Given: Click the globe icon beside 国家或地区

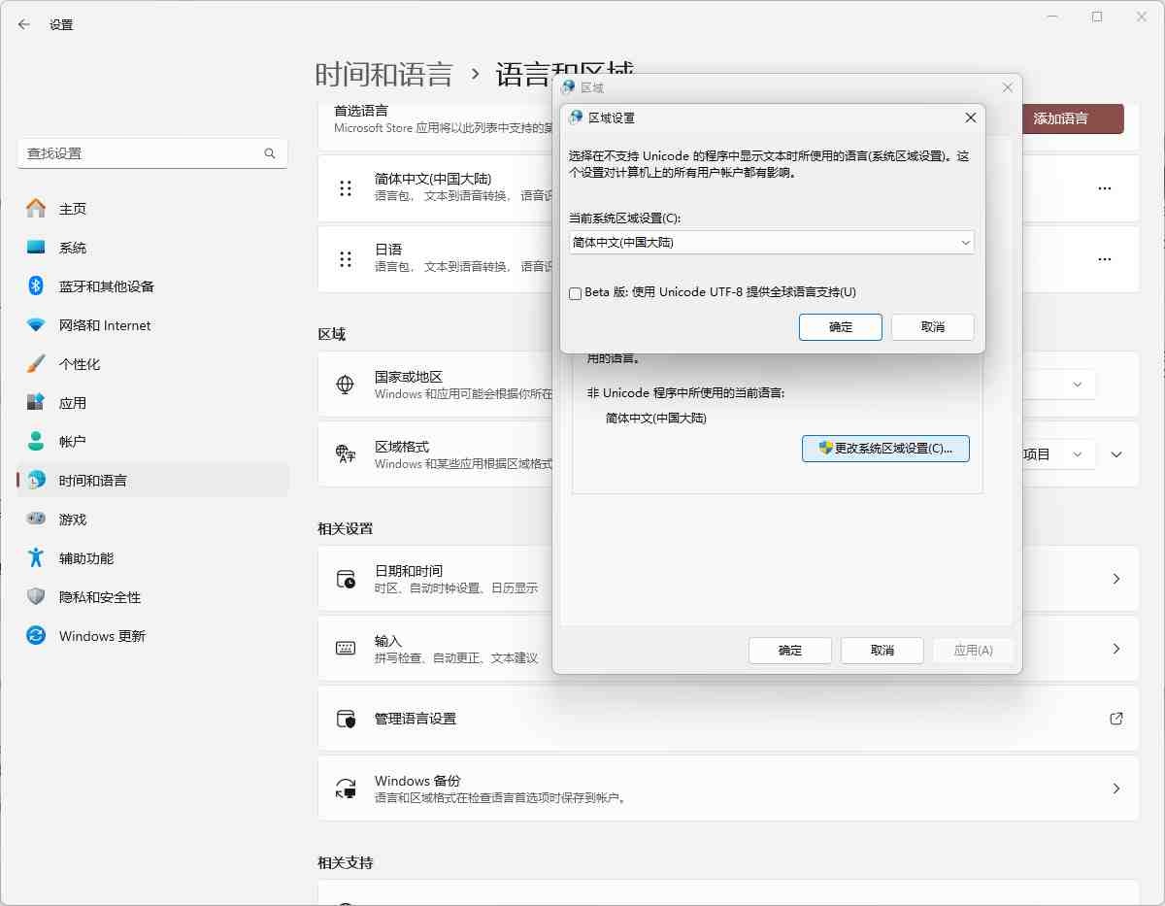Looking at the screenshot, I should tap(345, 385).
